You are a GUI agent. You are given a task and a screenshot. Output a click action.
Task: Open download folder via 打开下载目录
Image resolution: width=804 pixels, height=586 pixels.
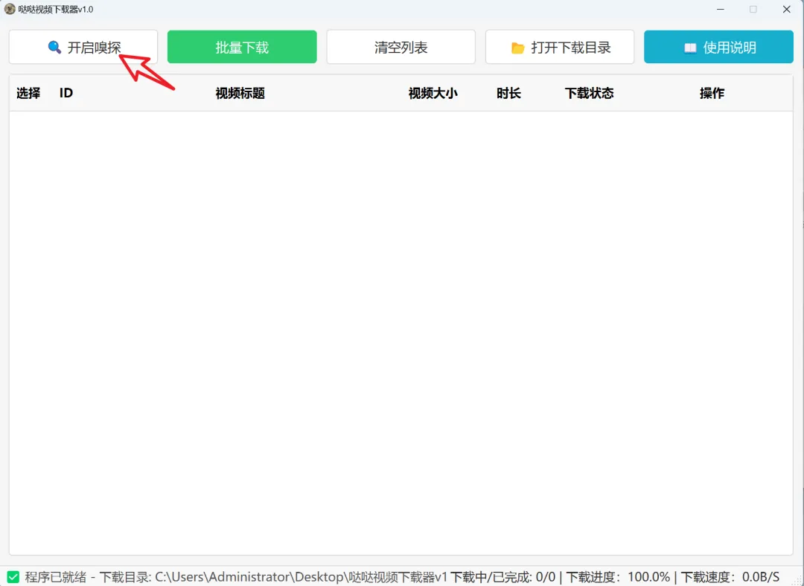tap(560, 47)
